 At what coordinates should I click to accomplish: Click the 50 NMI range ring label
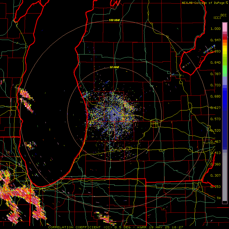(x=114, y=67)
